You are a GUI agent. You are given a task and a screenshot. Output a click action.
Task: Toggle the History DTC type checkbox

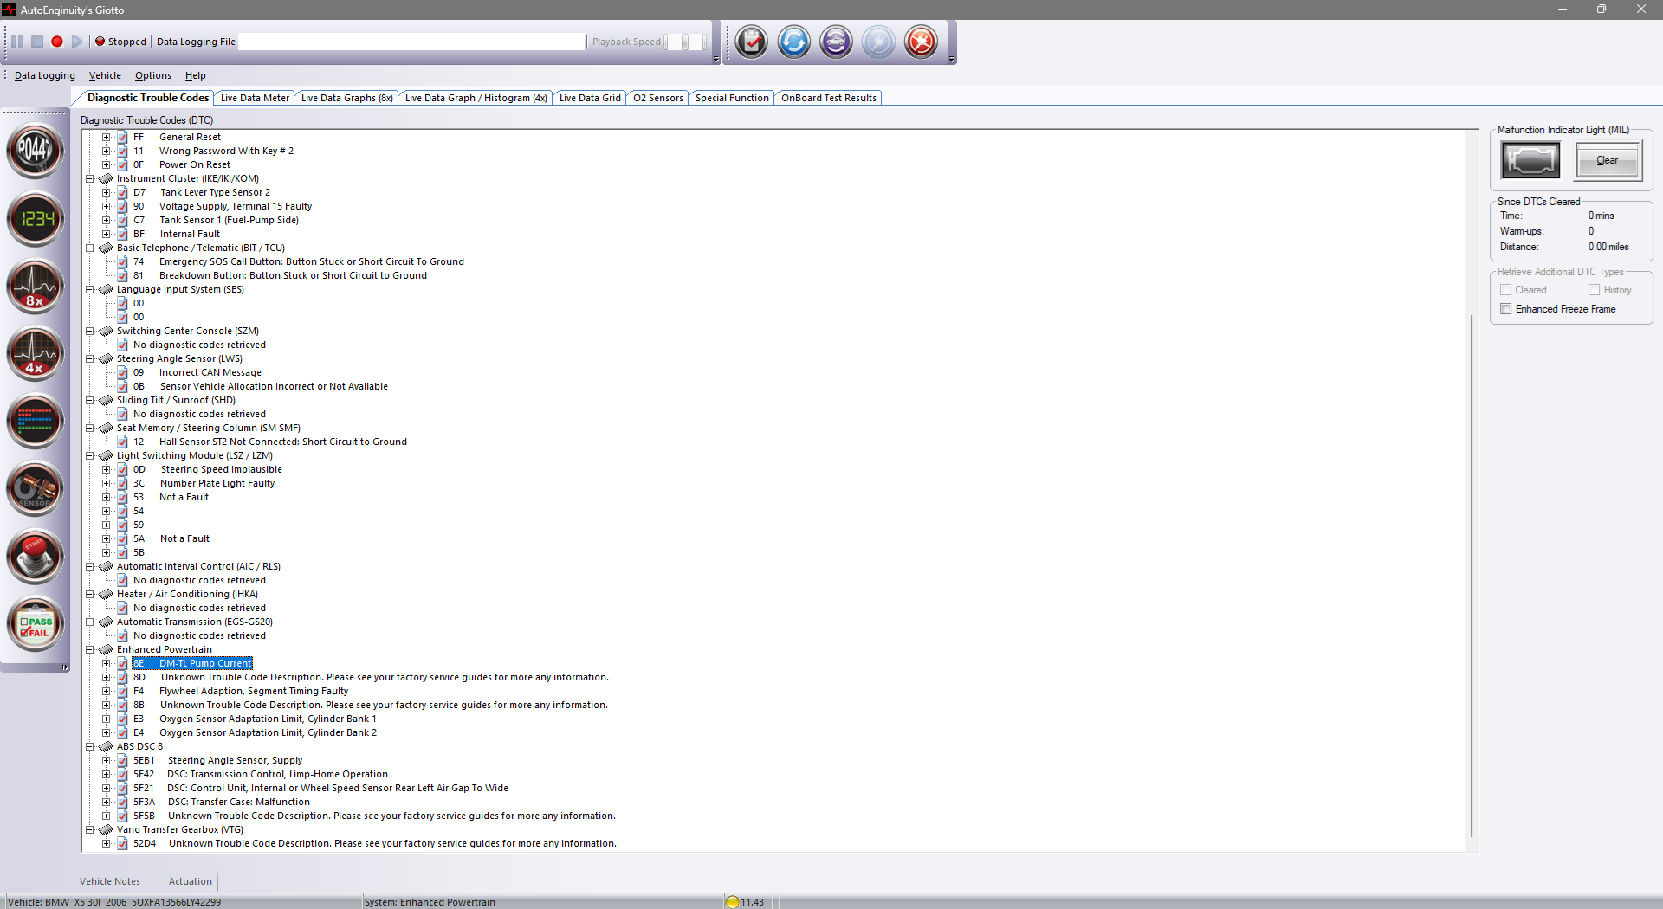point(1594,290)
